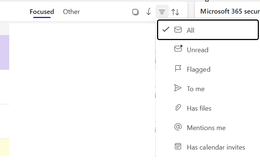The height and width of the screenshot is (165, 260).
Task: Select the Mentions me filter
Action: coord(208,128)
